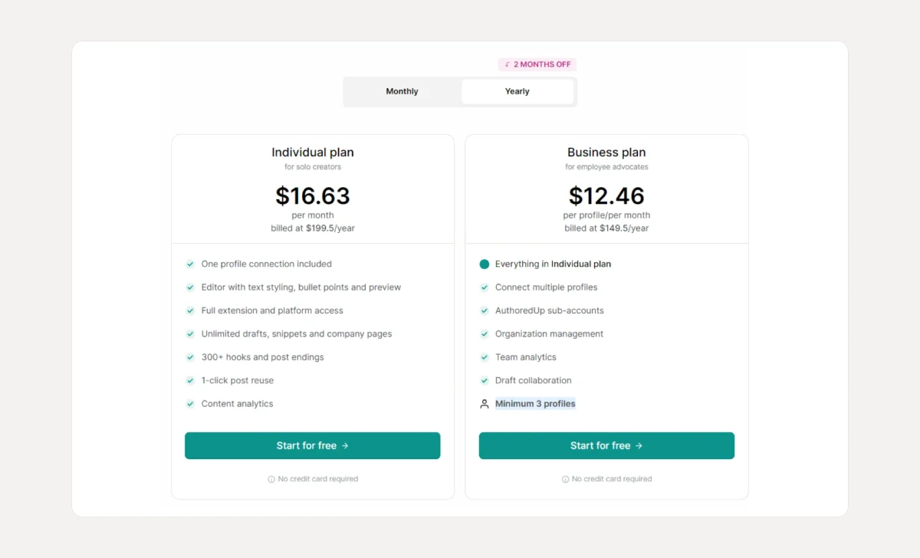Click person icon beside Minimum 3 profiles
Viewport: 920px width, 558px height.
[x=485, y=404]
